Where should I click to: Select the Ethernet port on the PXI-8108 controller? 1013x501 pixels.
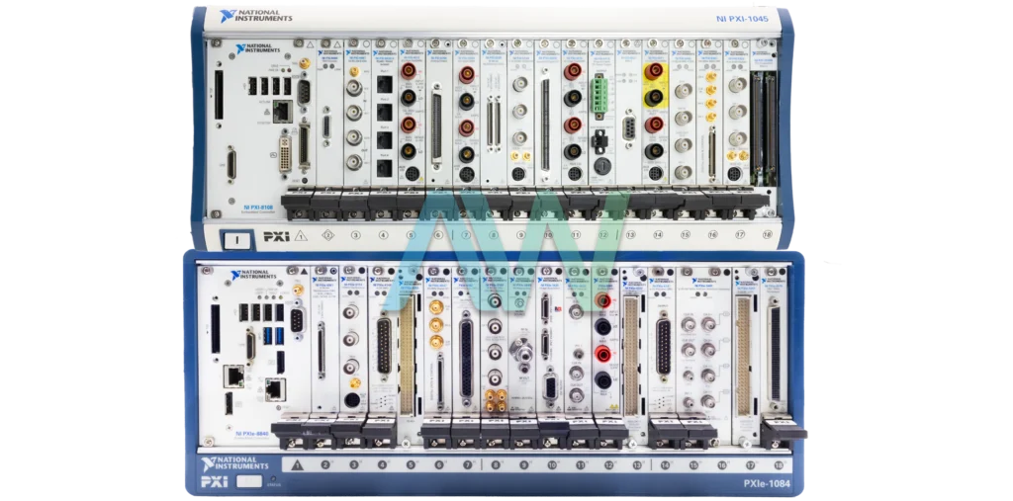point(282,111)
